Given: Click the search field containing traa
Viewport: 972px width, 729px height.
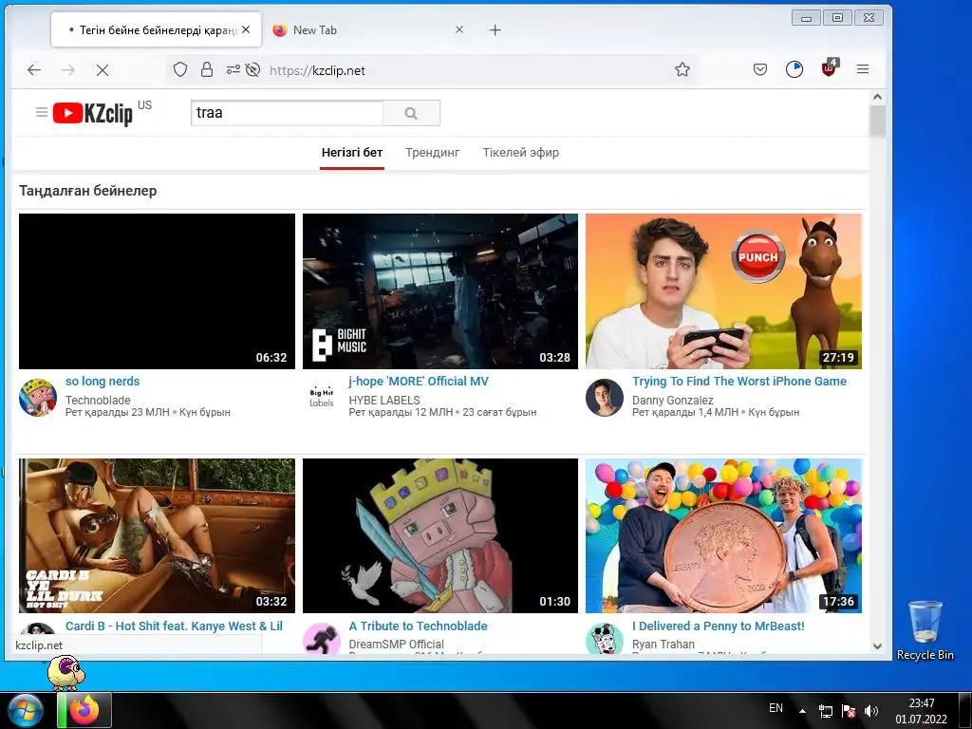Looking at the screenshot, I should click(x=287, y=113).
